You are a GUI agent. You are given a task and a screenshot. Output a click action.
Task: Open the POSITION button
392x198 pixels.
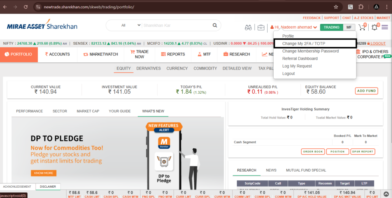click(338, 152)
